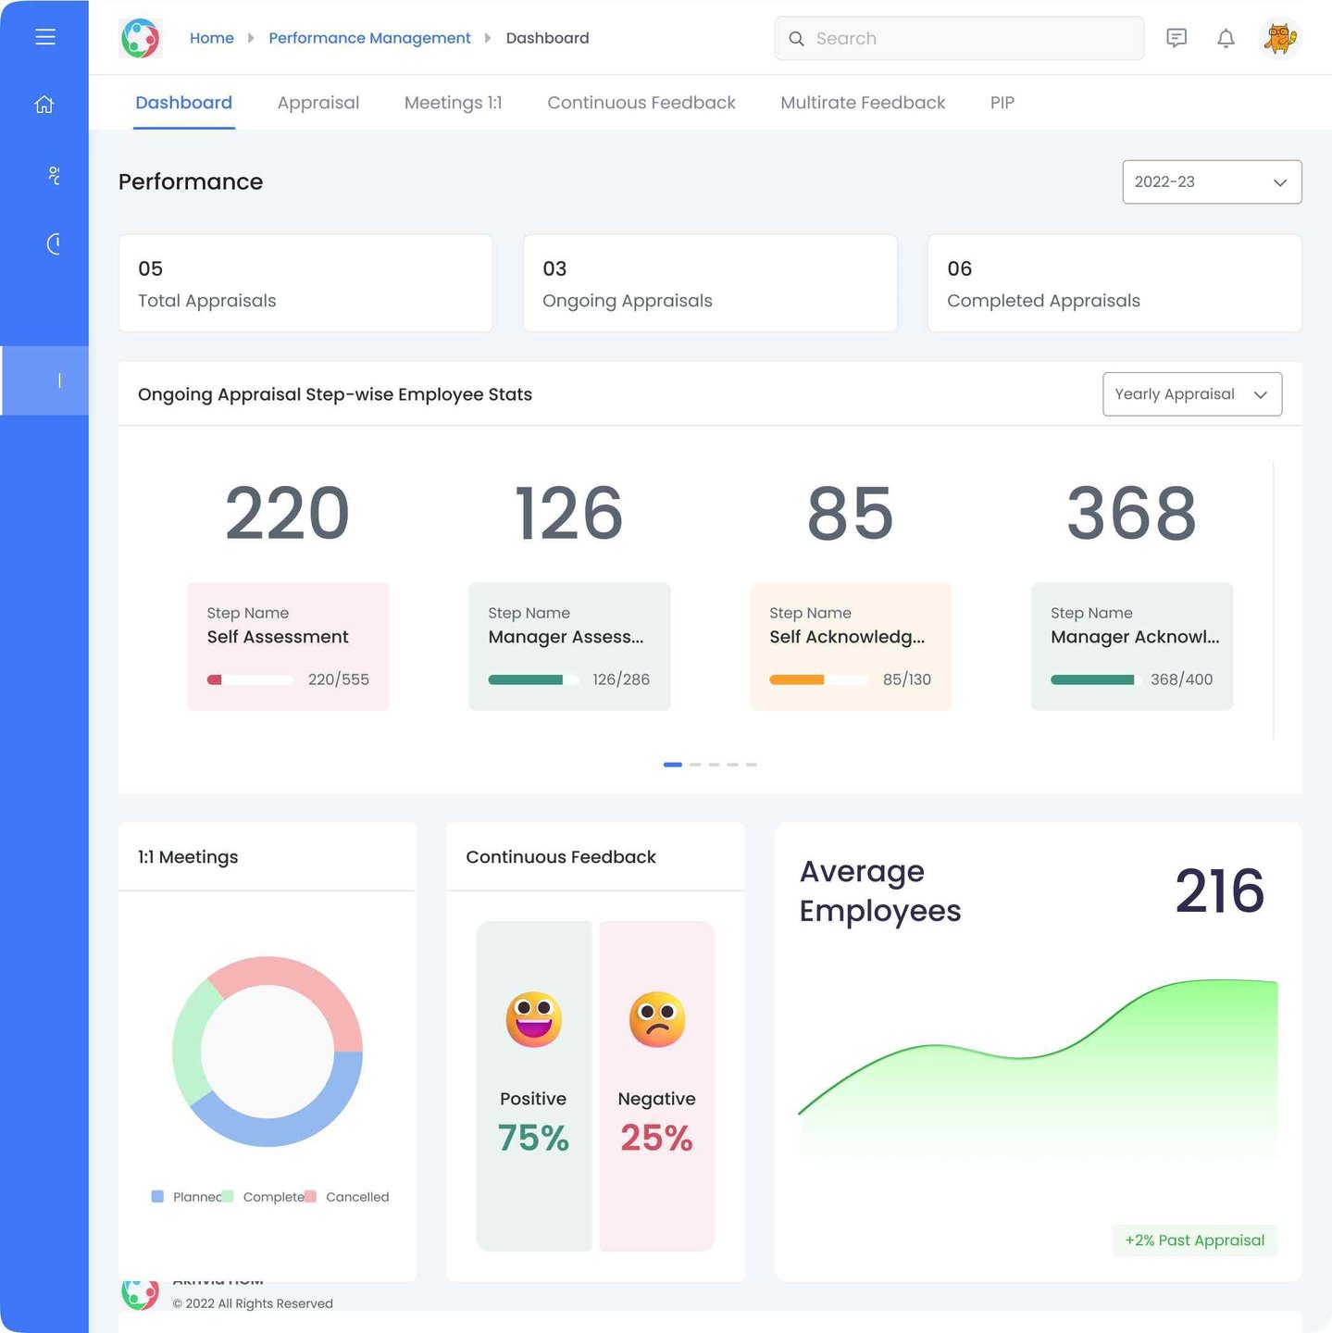Toggle the Completed legend item
This screenshot has height=1333, width=1332.
264,1197
